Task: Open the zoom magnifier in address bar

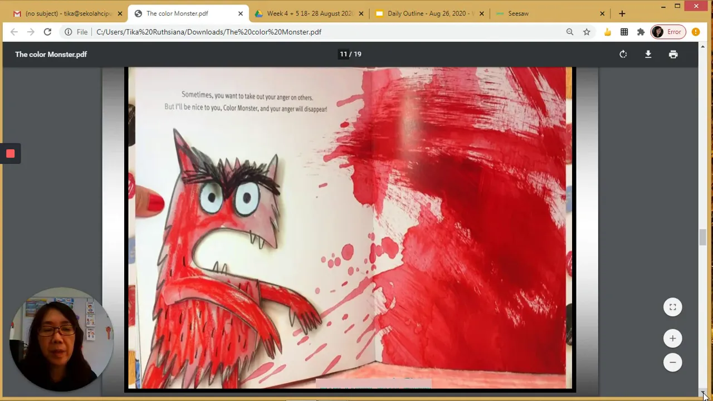Action: pyautogui.click(x=570, y=32)
